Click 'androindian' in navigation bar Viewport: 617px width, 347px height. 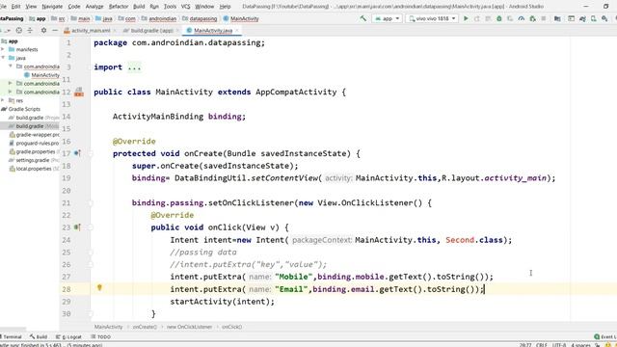163,18
